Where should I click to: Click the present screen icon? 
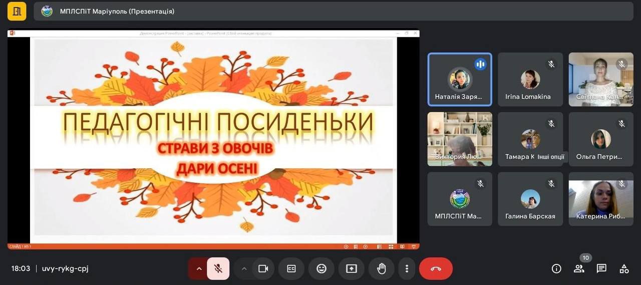click(352, 268)
